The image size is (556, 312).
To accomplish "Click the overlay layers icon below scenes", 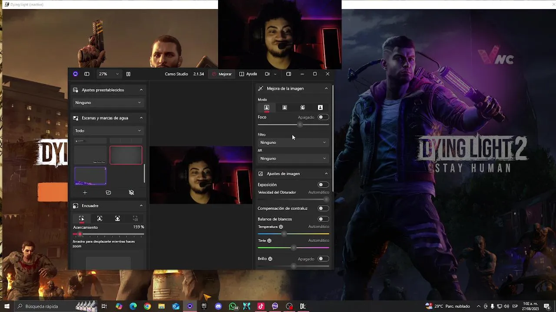I will pos(108,192).
